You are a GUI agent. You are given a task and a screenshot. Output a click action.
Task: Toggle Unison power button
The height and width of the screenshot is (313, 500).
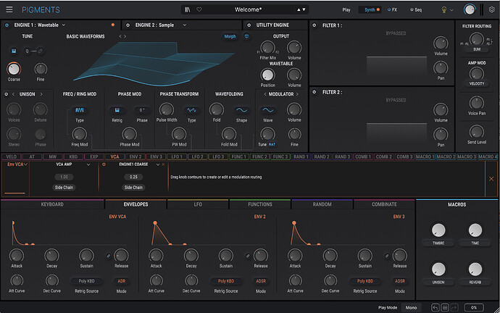(6, 94)
